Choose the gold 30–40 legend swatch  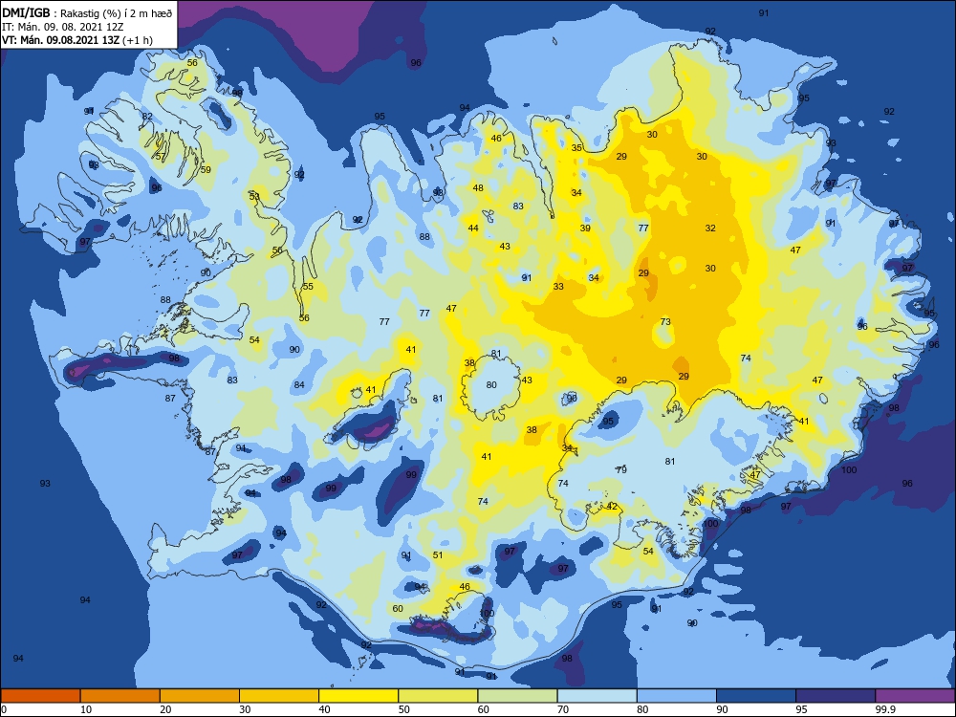click(279, 696)
